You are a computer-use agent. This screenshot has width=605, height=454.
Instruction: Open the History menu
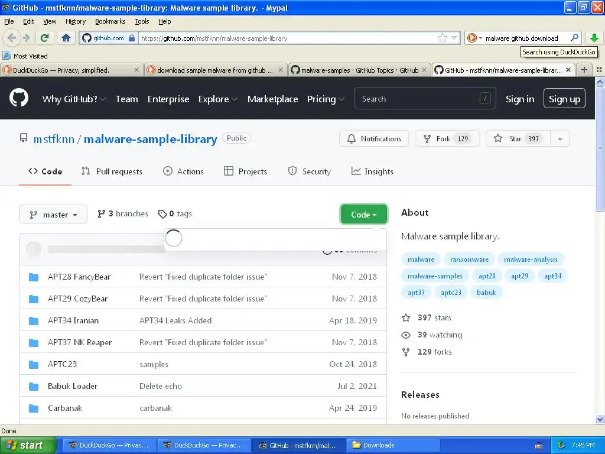point(75,21)
